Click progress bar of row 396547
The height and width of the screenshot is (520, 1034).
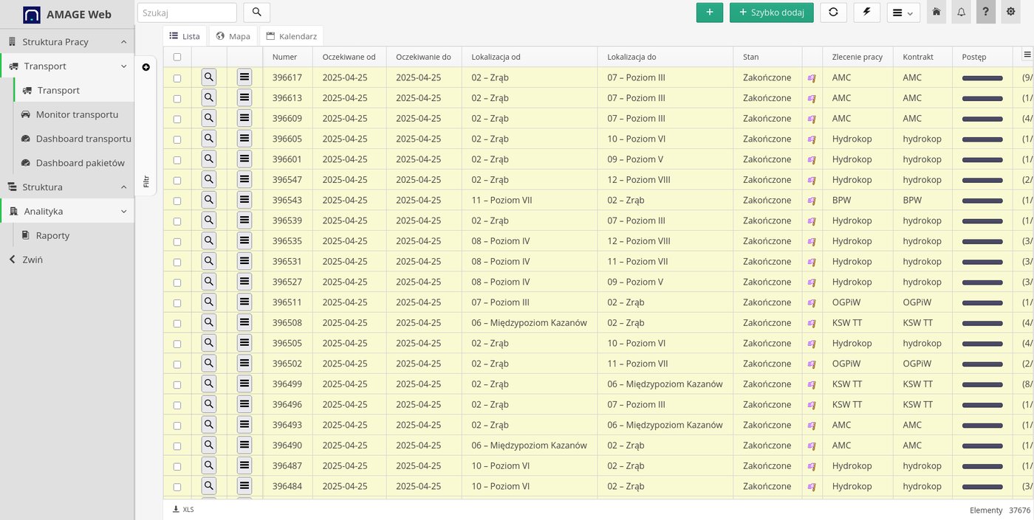coord(982,180)
